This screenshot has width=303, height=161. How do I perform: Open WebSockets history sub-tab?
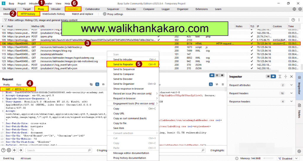[54, 14]
